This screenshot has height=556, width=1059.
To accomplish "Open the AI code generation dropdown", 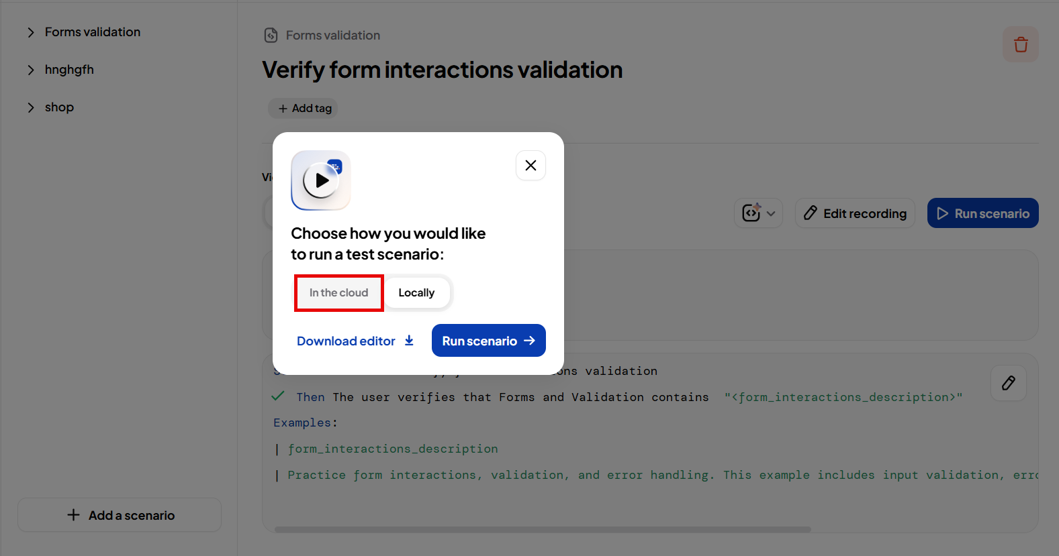I will [x=758, y=213].
